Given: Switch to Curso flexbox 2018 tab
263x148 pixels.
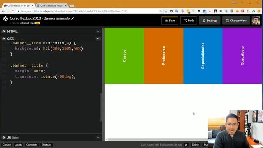Looking at the screenshot, I should 18,5.
